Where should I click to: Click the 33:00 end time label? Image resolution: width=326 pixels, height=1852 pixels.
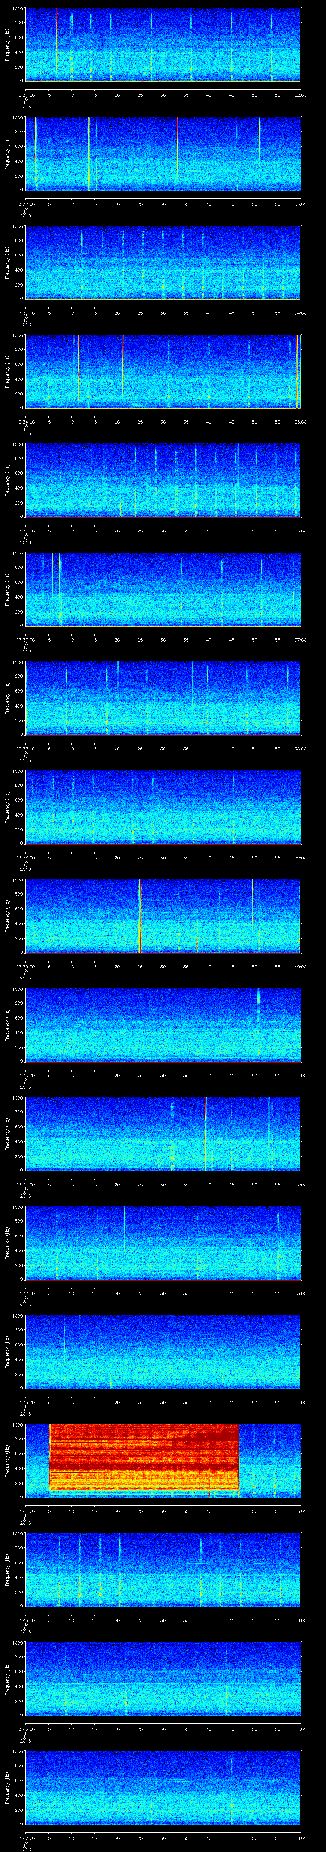[x=300, y=204]
